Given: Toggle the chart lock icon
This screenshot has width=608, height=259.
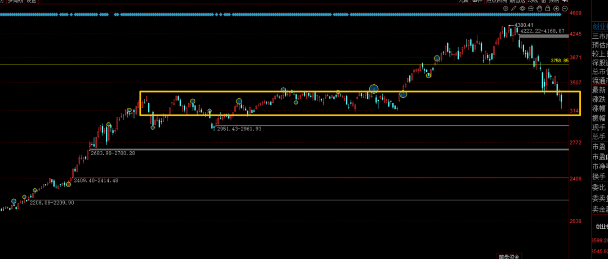Looking at the screenshot, I should [548, 8].
